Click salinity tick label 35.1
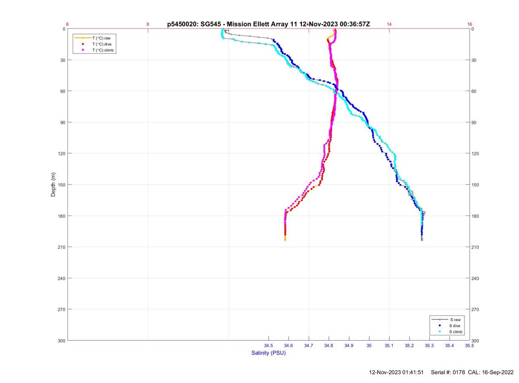Screen dimensions: 519x383 click(x=389, y=345)
